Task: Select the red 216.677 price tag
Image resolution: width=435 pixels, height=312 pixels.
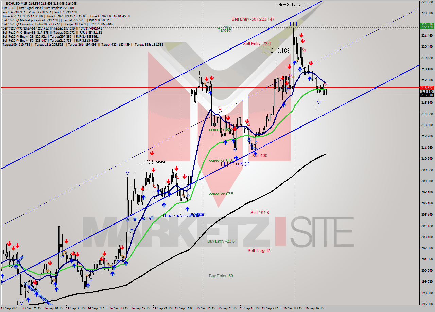Action: pos(427,87)
